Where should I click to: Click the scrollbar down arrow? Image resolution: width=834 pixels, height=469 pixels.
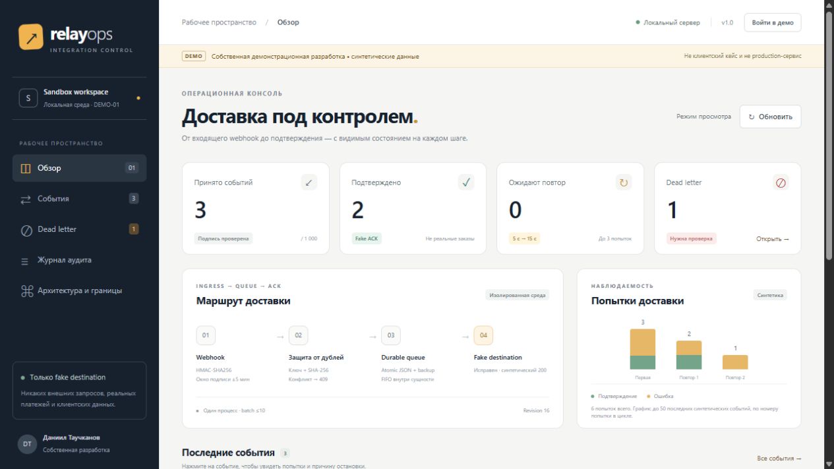[x=829, y=464]
